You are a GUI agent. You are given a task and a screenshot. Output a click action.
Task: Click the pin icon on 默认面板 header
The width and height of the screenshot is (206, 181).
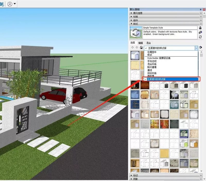coord(201,10)
